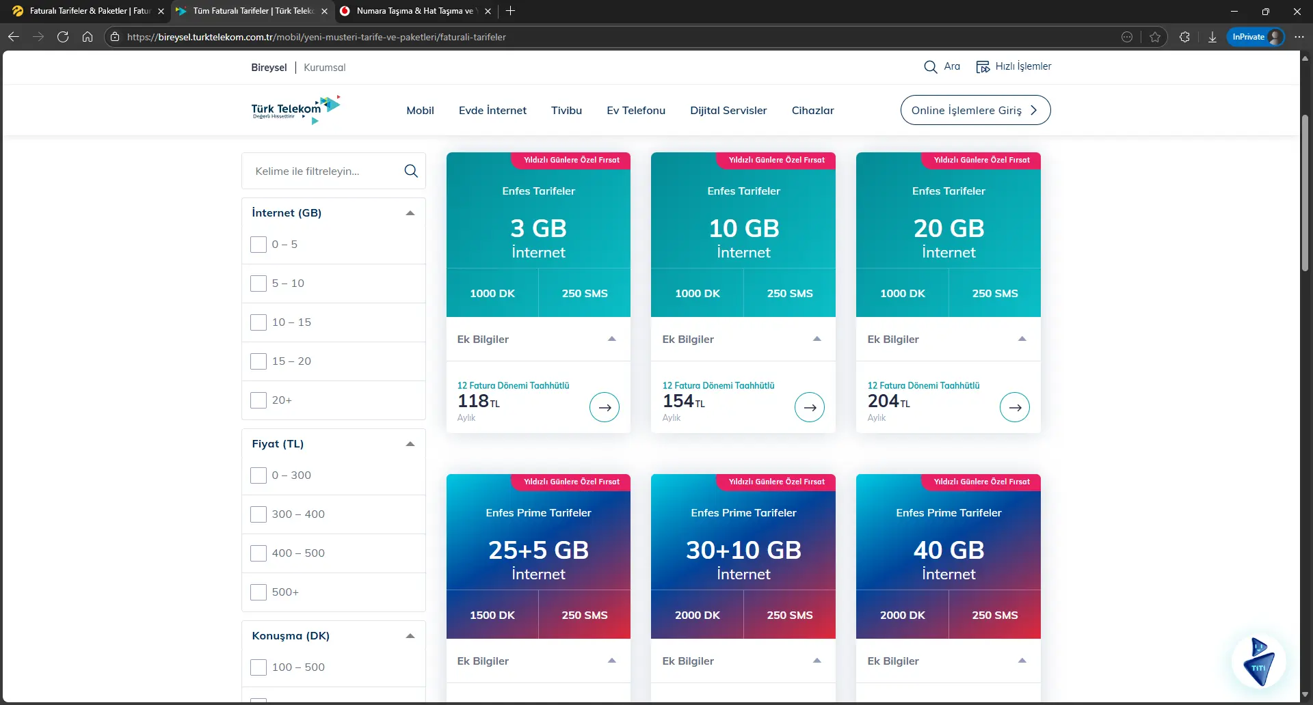The image size is (1313, 705).
Task: Collapse Ek Bilgiler on 3 GB card
Action: pyautogui.click(x=612, y=339)
